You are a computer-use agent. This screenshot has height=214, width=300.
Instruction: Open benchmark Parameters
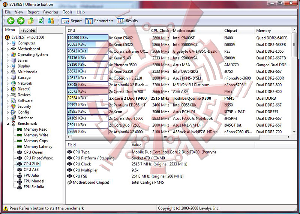pyautogui.click(x=99, y=21)
